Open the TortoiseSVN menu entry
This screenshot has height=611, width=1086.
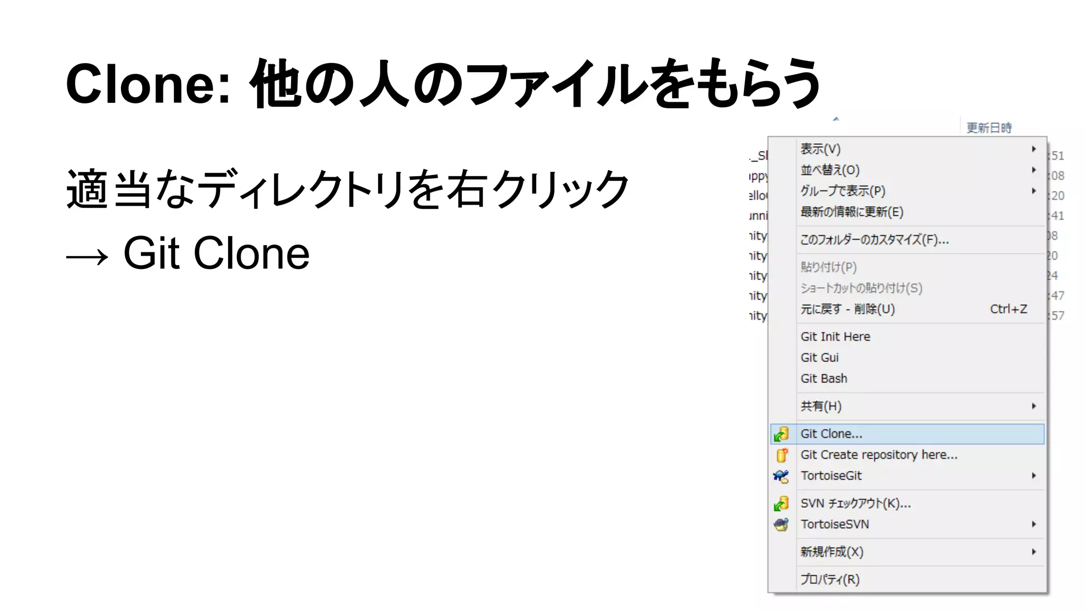click(x=907, y=525)
